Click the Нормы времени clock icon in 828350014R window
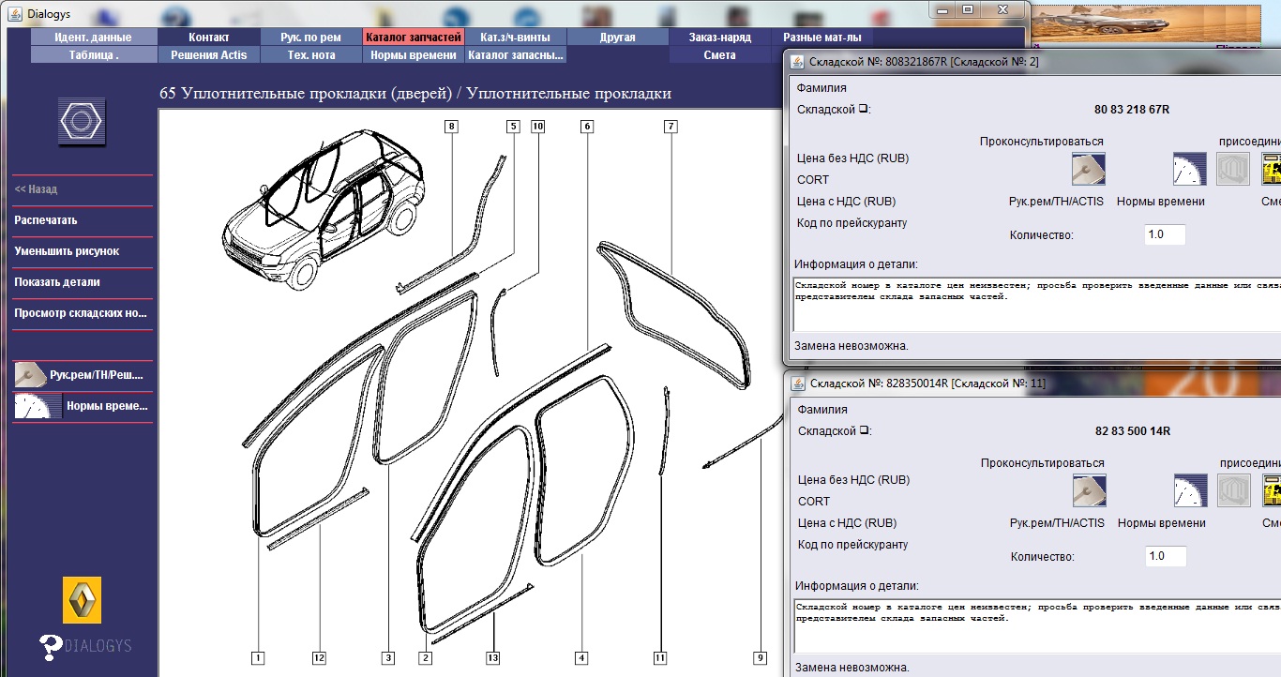Image resolution: width=1281 pixels, height=677 pixels. 1190,490
